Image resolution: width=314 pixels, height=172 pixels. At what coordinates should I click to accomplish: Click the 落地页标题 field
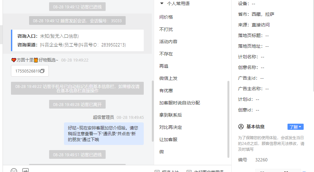click(x=253, y=35)
